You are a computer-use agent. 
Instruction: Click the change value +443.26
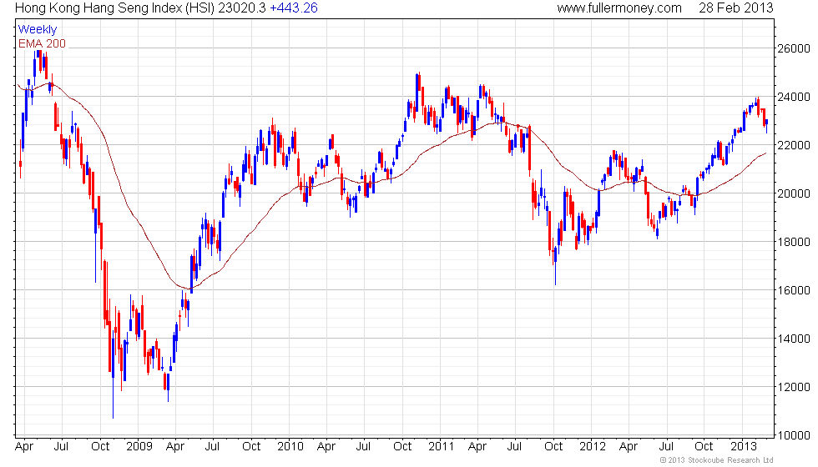(x=294, y=8)
